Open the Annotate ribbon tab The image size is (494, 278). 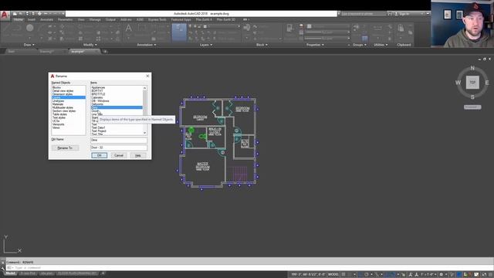coord(46,19)
